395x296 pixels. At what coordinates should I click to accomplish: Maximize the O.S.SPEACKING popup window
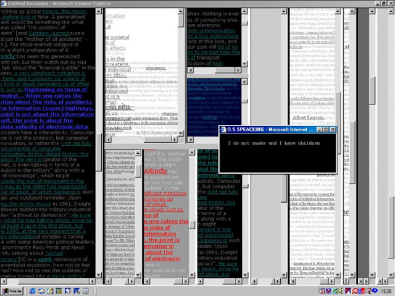click(326, 129)
